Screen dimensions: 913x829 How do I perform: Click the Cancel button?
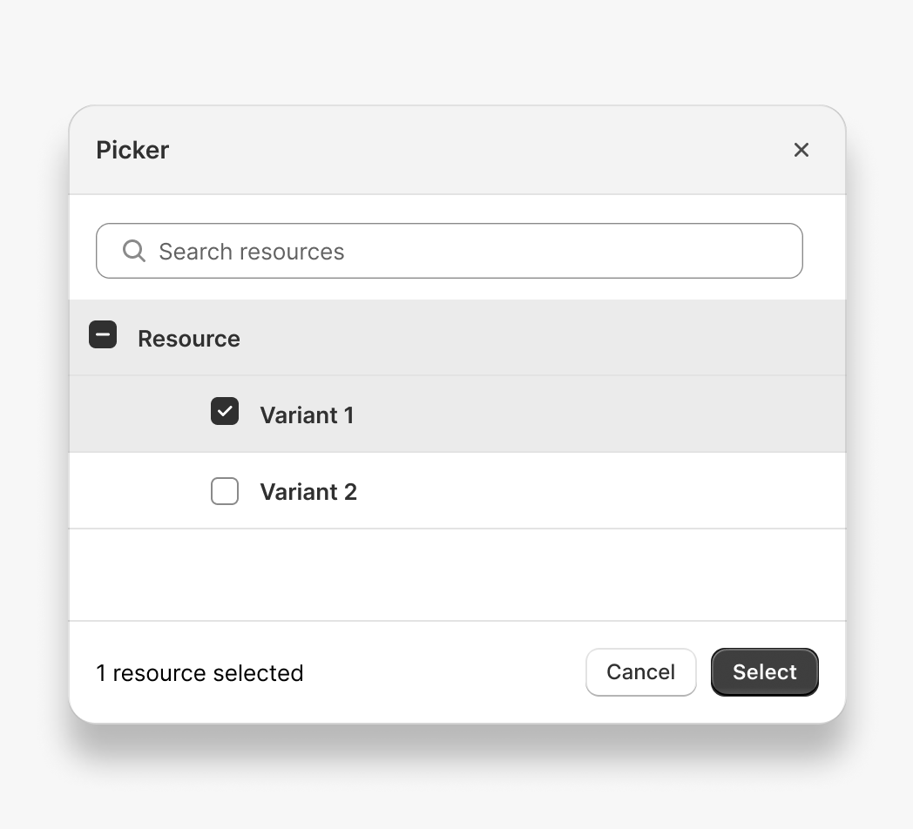click(640, 671)
